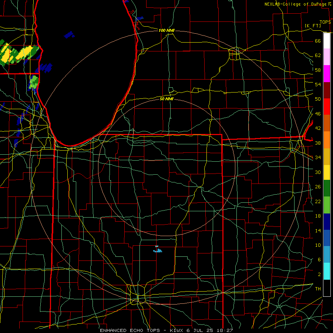The image size is (333, 333).
Task: Click the green echo on the lake's west shoreline
Action: click(34, 82)
